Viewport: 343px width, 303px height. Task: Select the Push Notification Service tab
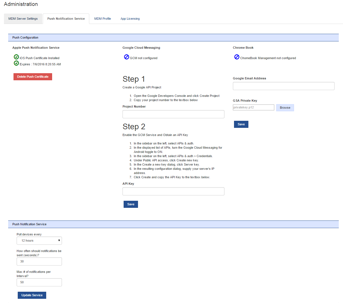pos(66,19)
